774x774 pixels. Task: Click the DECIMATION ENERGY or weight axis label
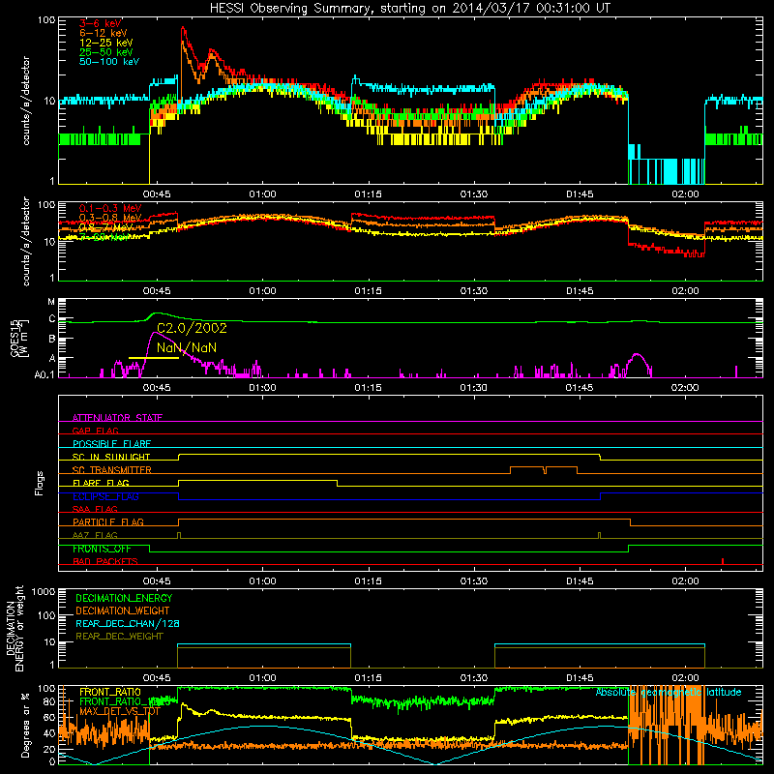pyautogui.click(x=15, y=628)
